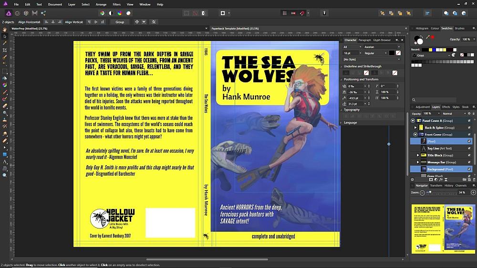Image resolution: width=477 pixels, height=268 pixels.
Task: Click the zoom in plus button in Navigator
Action: 473,192
